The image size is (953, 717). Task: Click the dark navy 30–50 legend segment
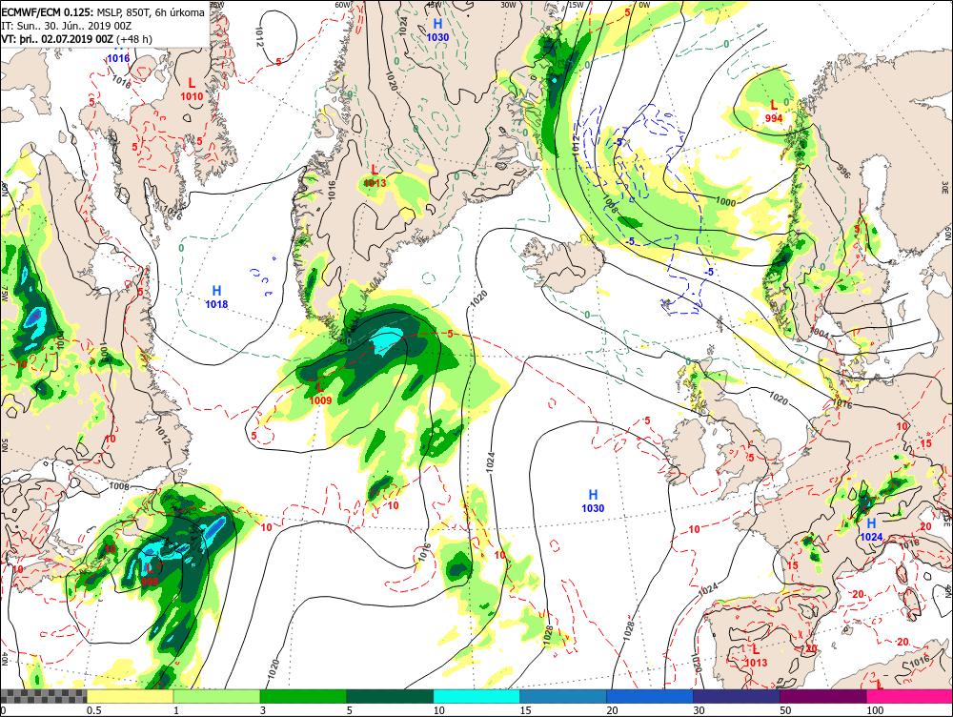click(x=736, y=696)
